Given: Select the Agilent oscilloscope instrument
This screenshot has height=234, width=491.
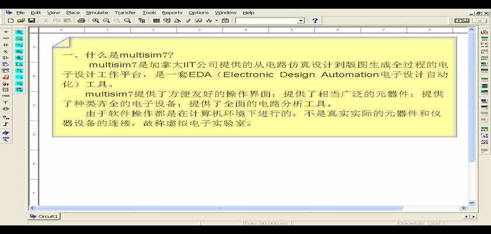Looking at the screenshot, I should click(484, 142).
